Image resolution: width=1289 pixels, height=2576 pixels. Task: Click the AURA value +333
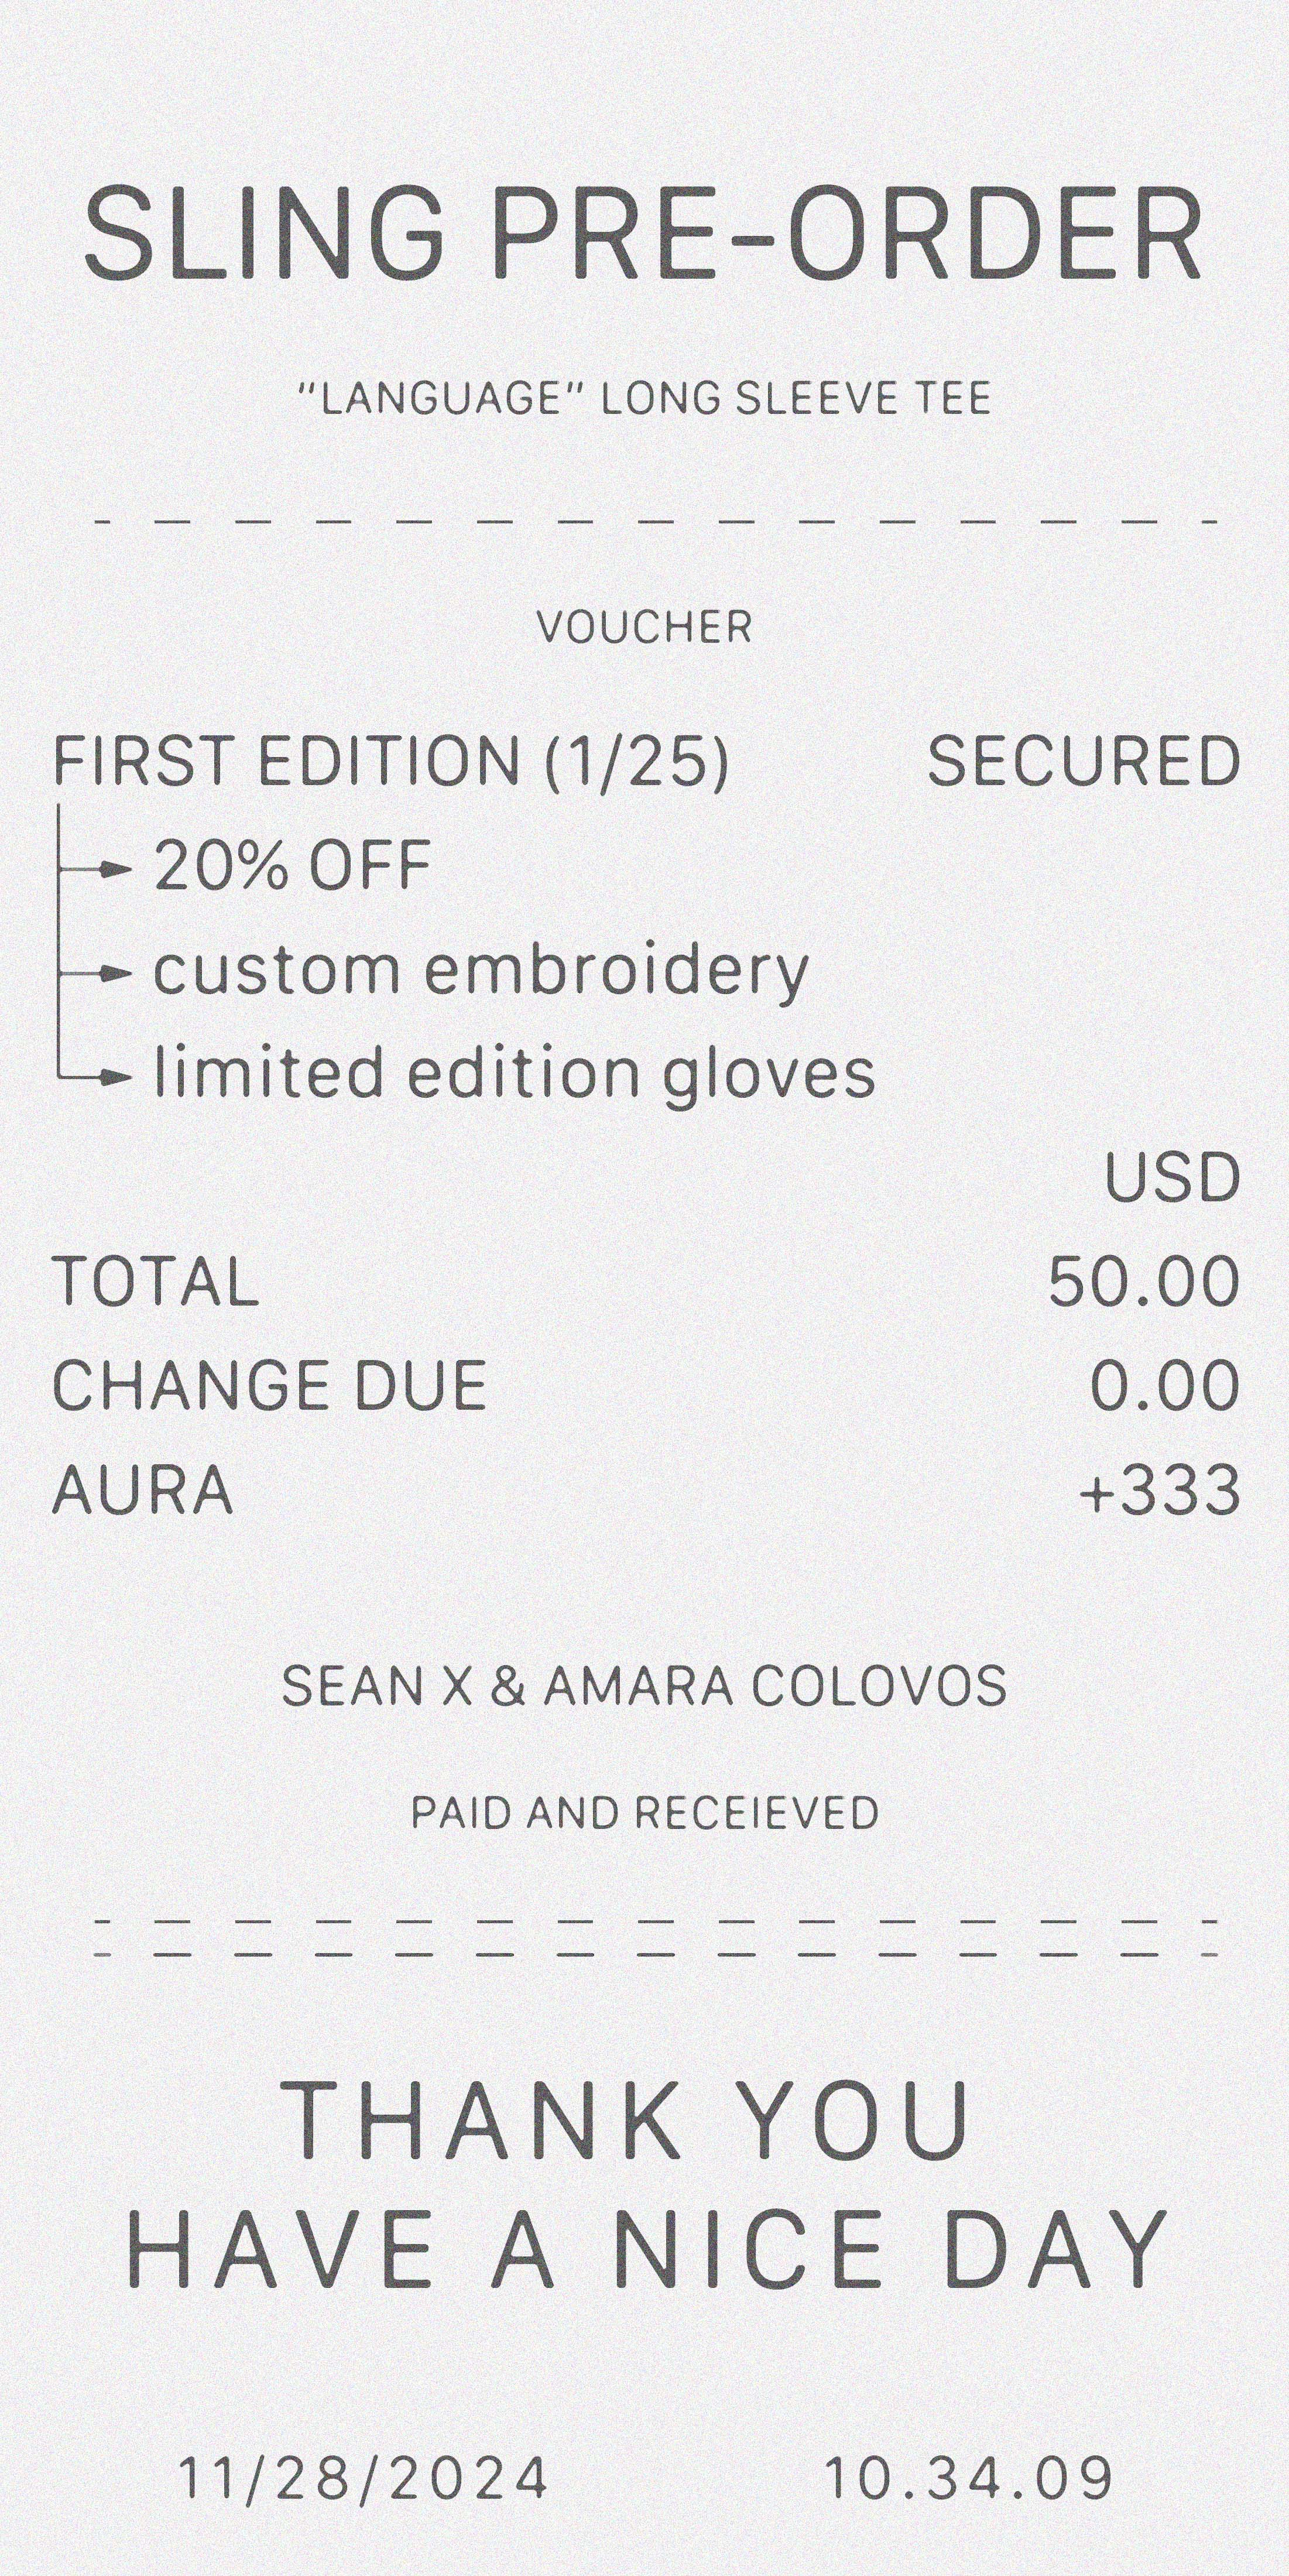pyautogui.click(x=1160, y=1490)
